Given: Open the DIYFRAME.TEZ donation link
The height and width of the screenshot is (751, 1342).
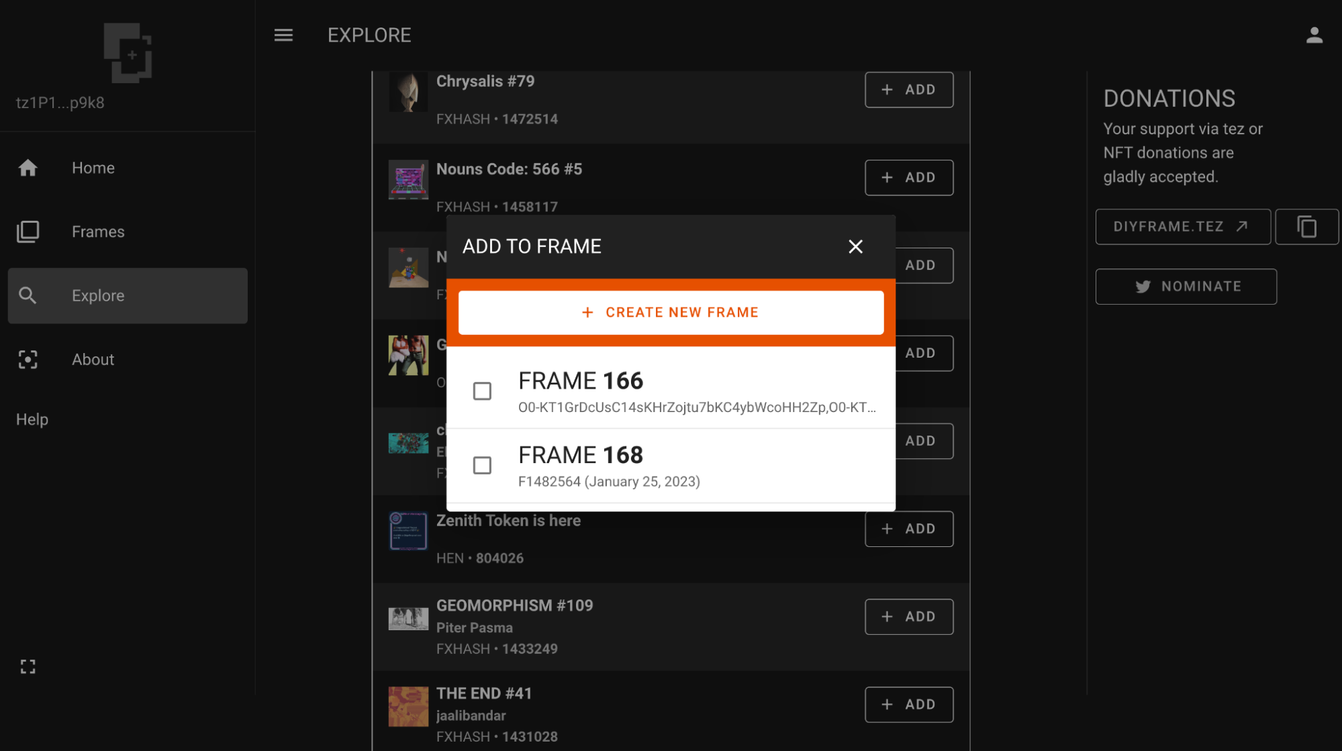Looking at the screenshot, I should 1182,227.
